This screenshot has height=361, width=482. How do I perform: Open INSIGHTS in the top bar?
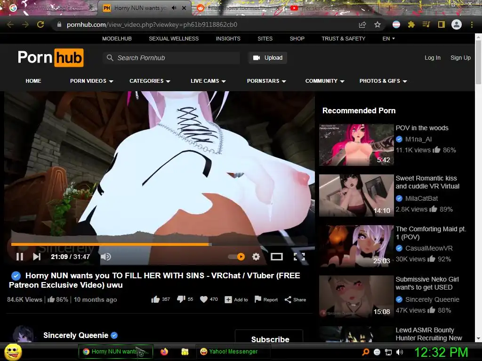point(228,39)
